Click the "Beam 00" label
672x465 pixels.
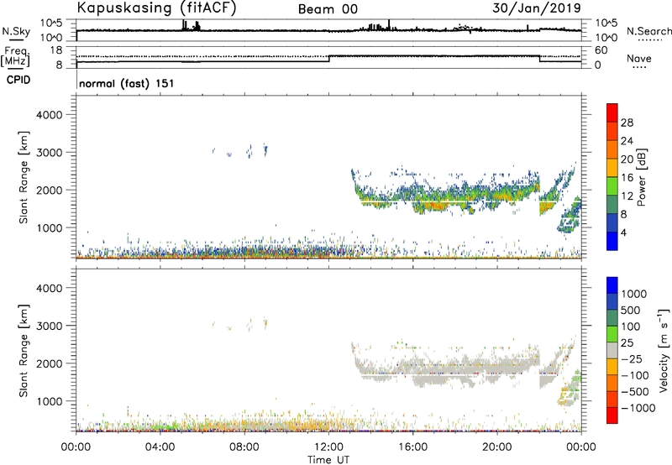328,9
